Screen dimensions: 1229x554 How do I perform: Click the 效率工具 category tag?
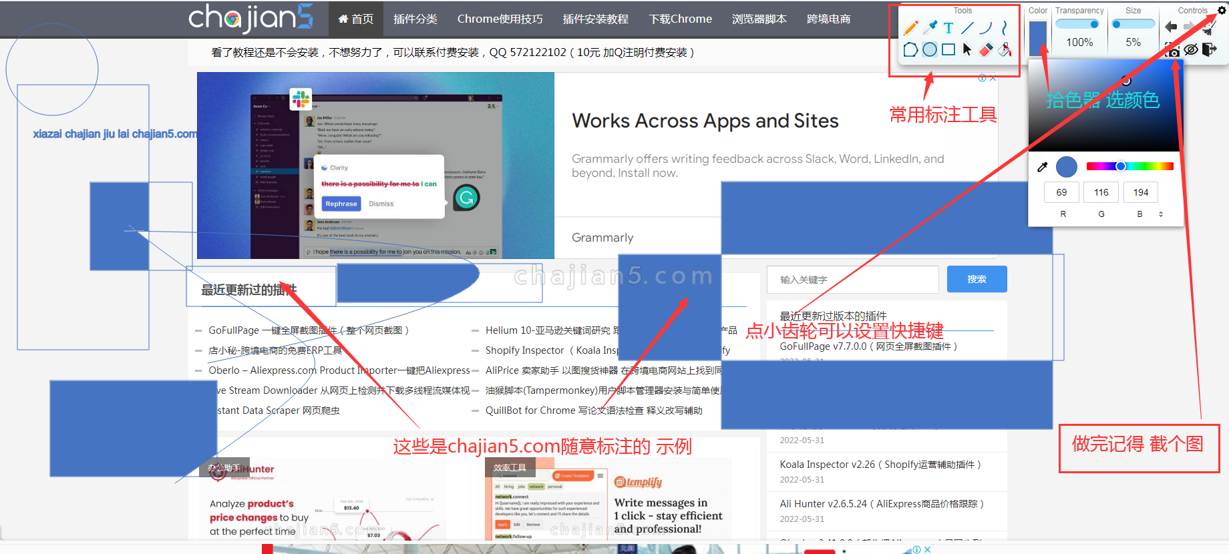pos(510,467)
